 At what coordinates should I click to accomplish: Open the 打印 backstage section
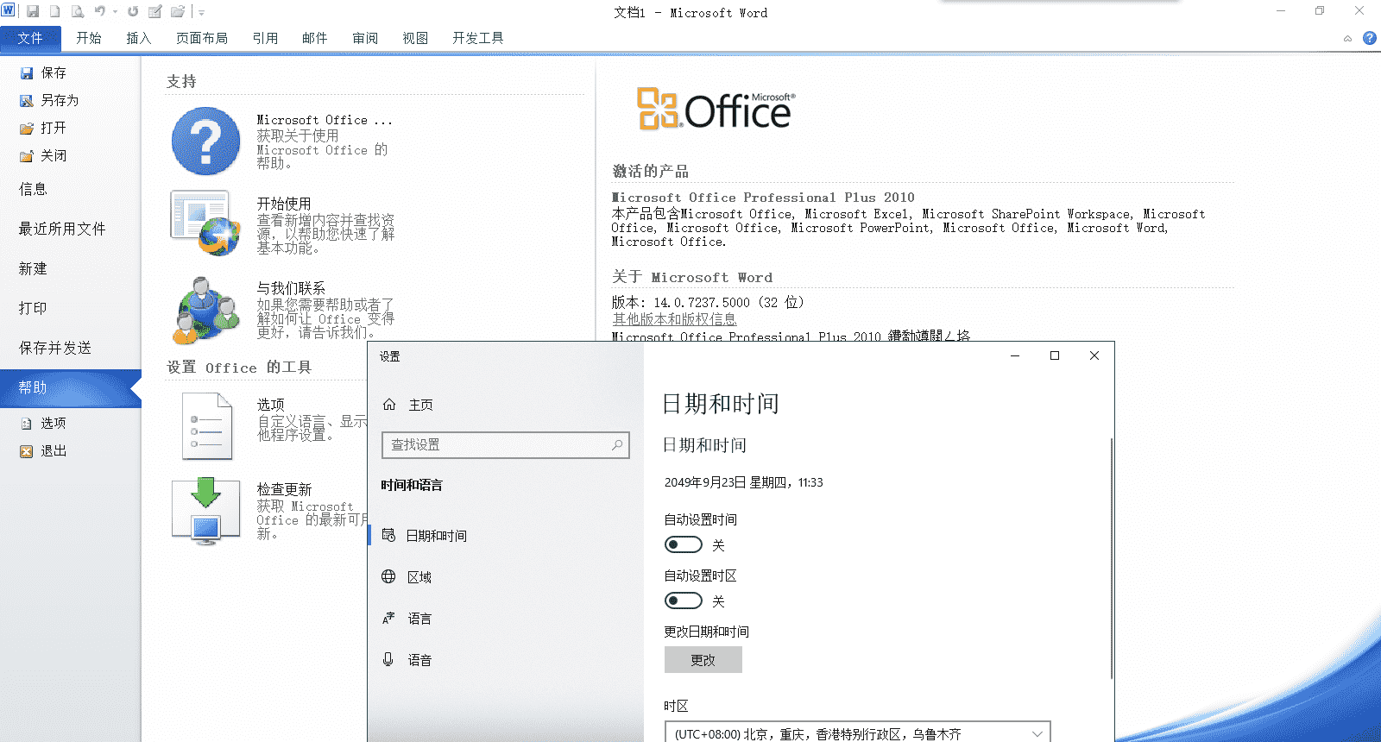pos(33,308)
